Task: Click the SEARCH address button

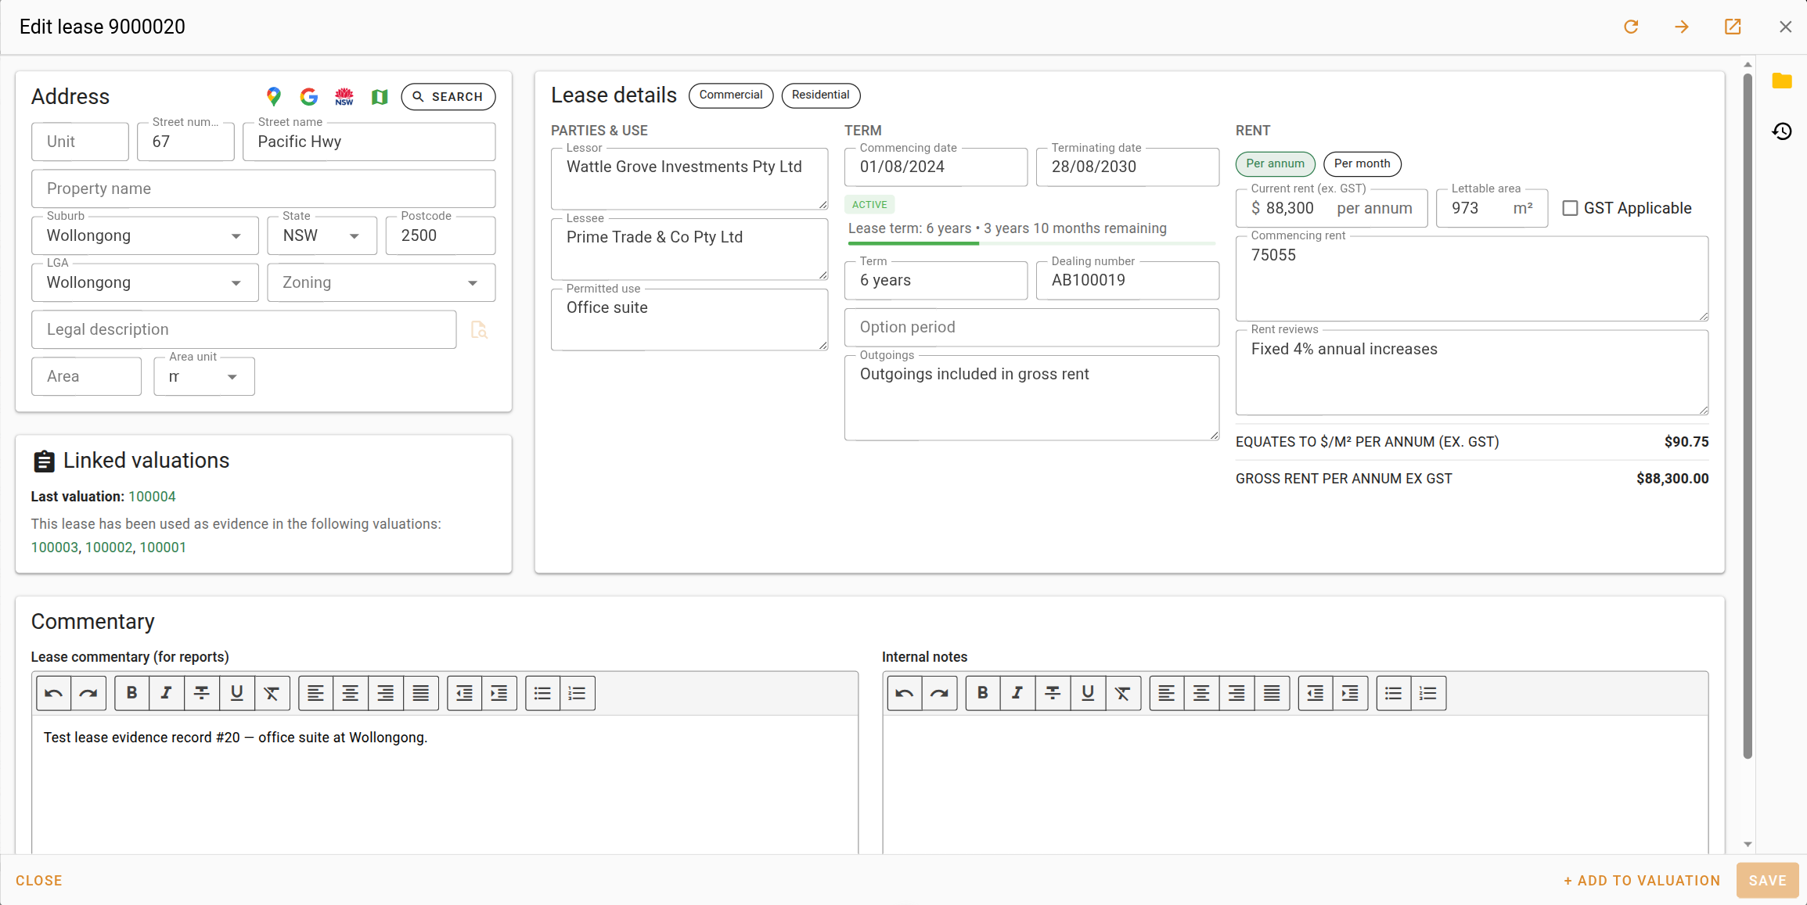Action: coord(448,96)
